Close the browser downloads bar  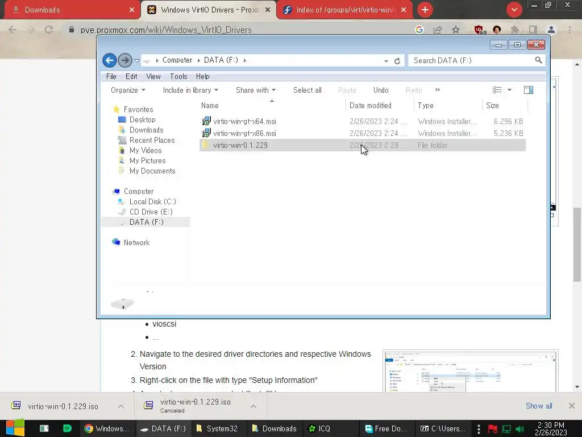(x=572, y=406)
